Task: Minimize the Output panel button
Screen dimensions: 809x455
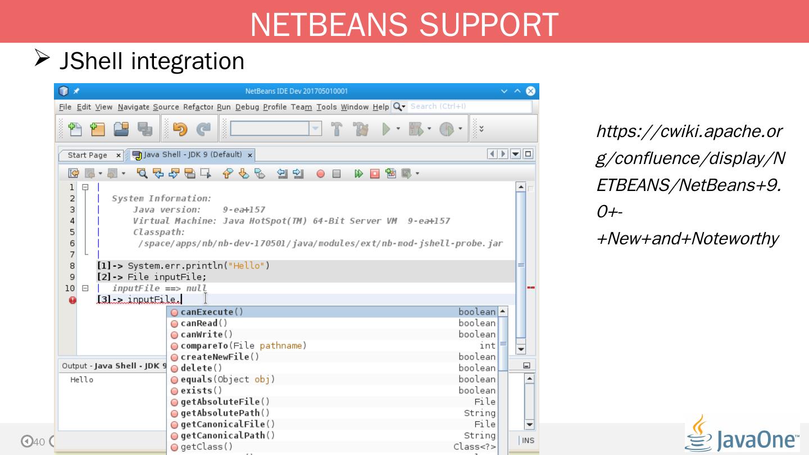Action: coord(527,366)
